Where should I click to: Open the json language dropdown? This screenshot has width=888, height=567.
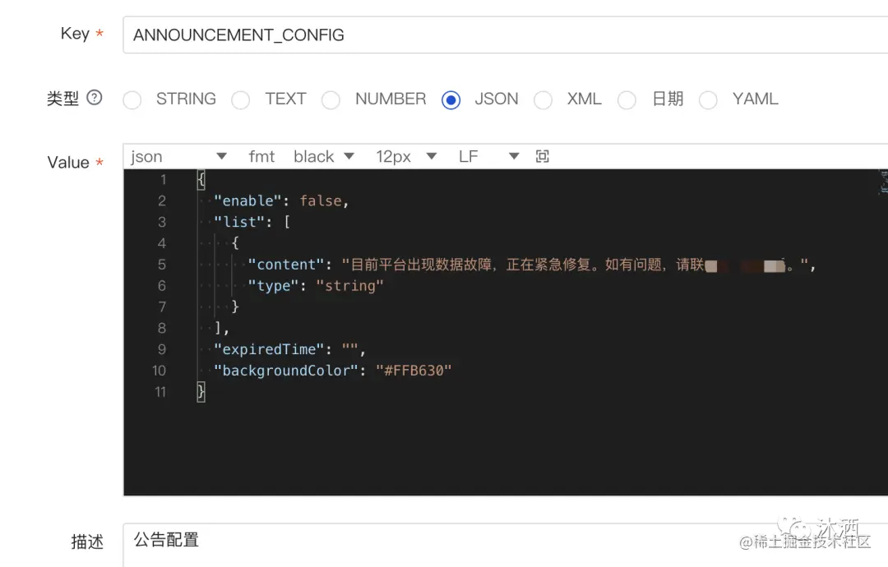[x=179, y=156]
